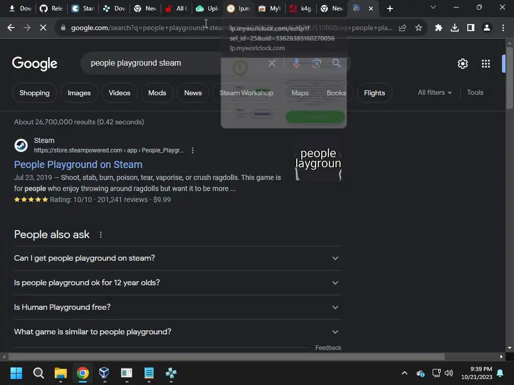
Task: Expand "Can I get people playground on steam?"
Action: [x=177, y=258]
